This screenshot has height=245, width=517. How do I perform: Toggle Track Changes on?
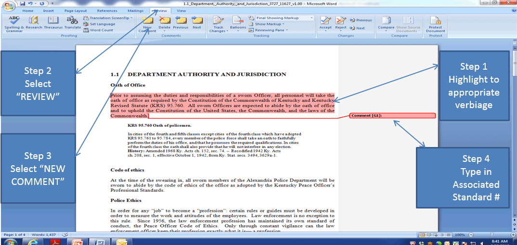pos(219,23)
